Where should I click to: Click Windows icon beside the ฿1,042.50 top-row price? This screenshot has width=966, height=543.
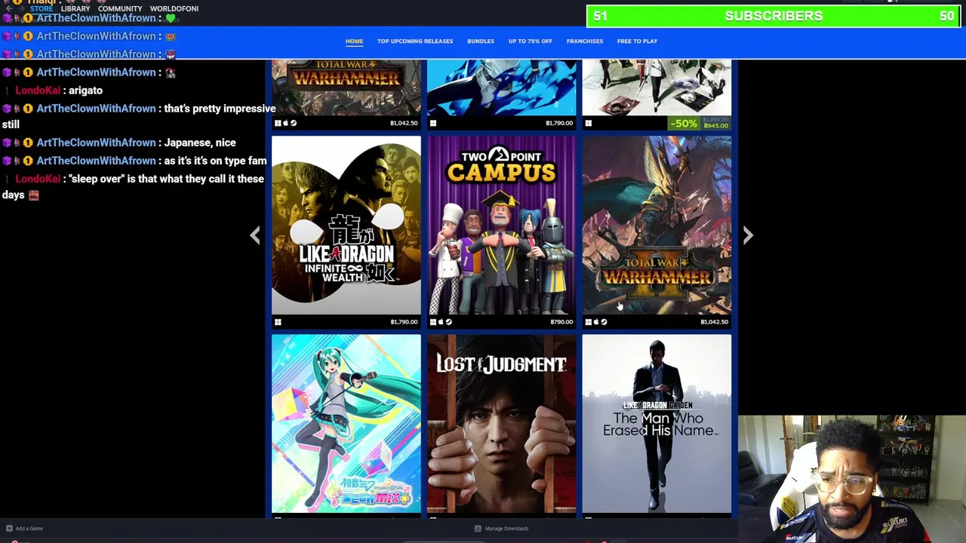point(278,123)
